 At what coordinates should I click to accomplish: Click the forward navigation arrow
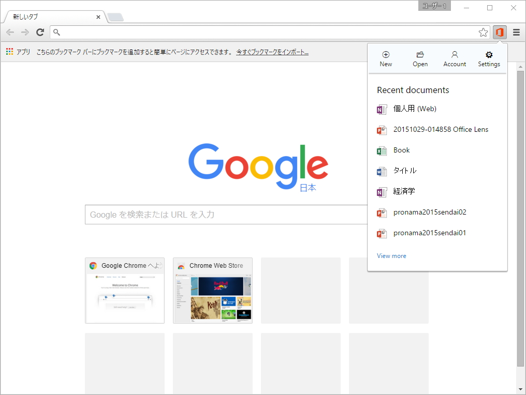point(25,32)
